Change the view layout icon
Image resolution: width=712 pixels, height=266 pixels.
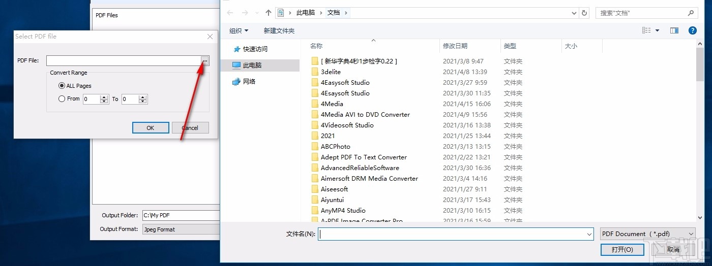646,31
